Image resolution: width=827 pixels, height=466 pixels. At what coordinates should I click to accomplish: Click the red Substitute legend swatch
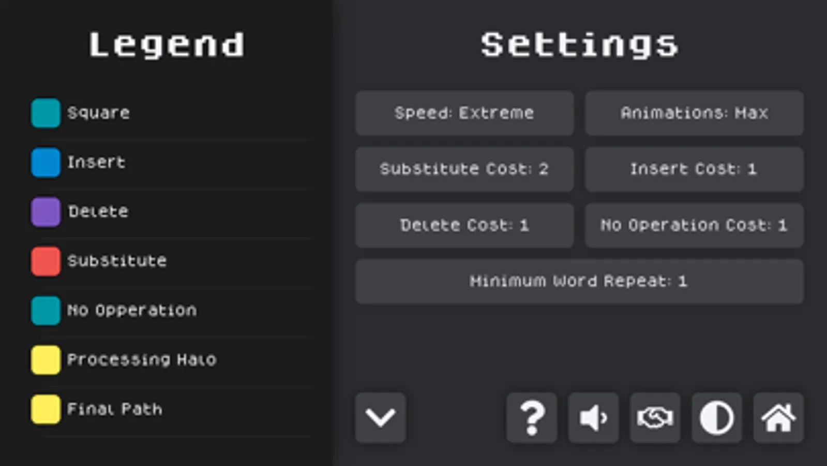(46, 261)
